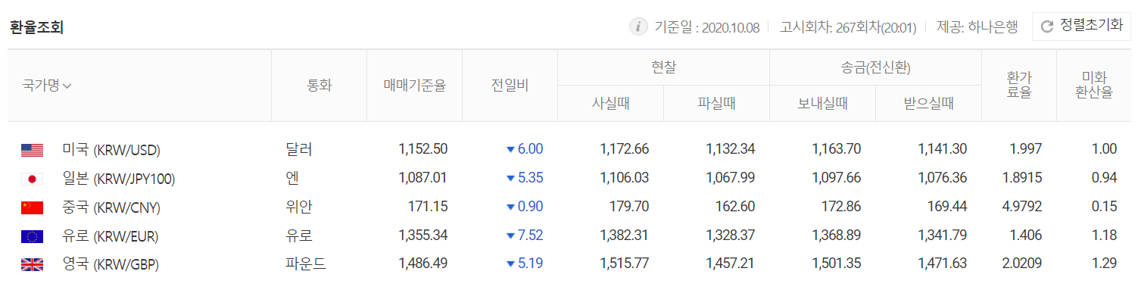This screenshot has width=1138, height=287.
Task: Click the 환율조회 title
Action: 36,27
